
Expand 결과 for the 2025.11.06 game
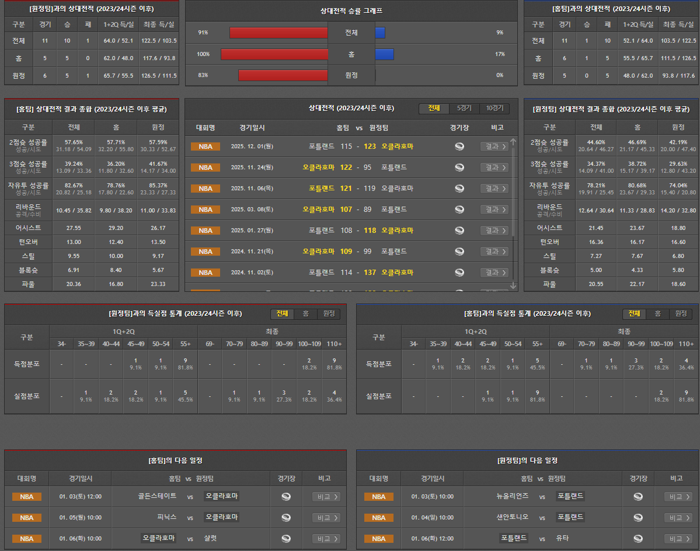point(494,189)
